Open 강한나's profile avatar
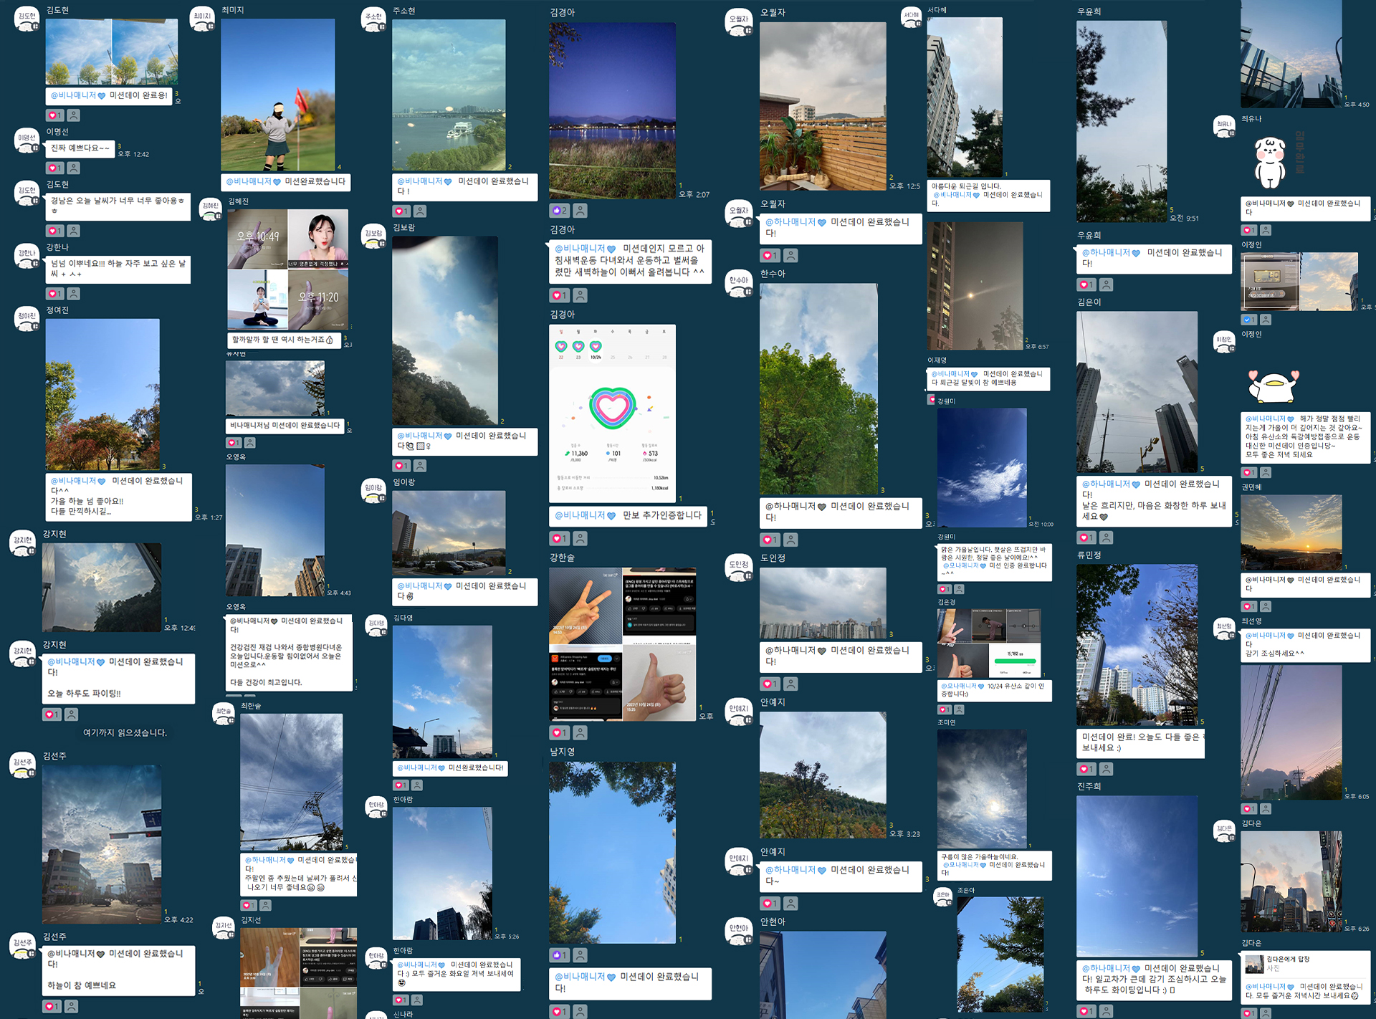Screen dimensions: 1376x1019 [x=27, y=256]
